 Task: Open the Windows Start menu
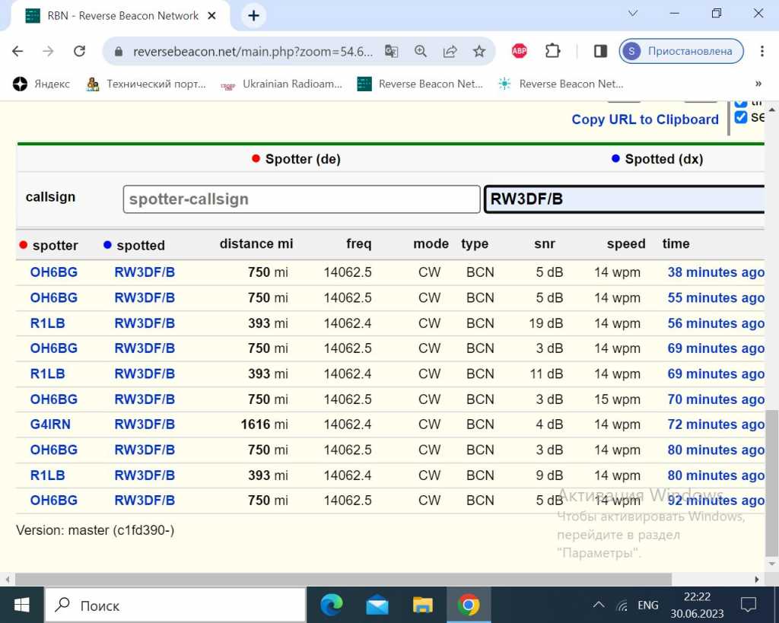[x=21, y=605]
